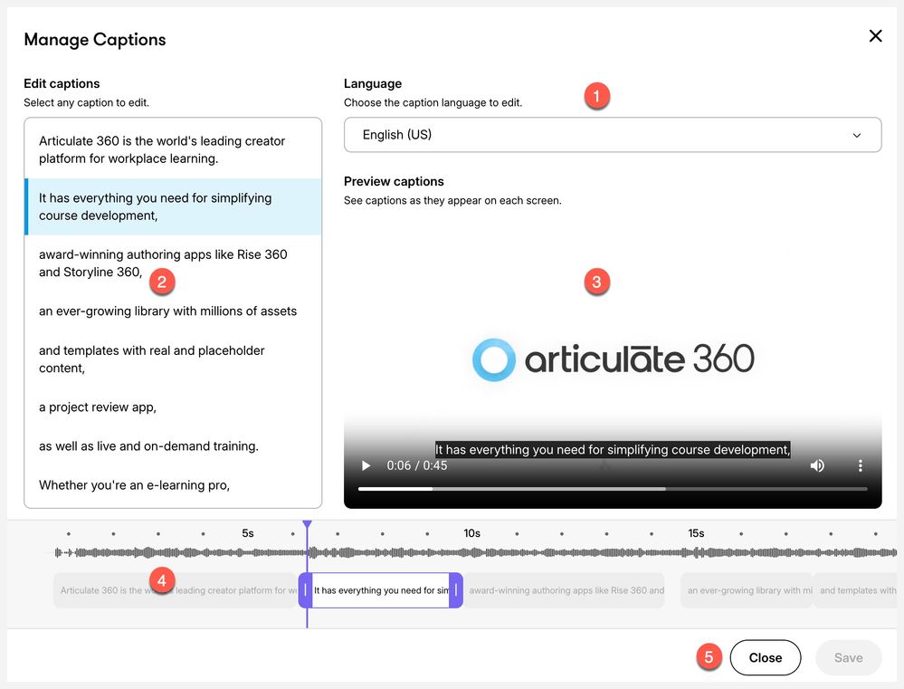The height and width of the screenshot is (689, 904).
Task: Click the purple playhead marker on timeline
Action: (308, 524)
